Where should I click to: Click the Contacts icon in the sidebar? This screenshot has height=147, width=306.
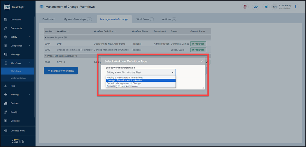click(6, 121)
